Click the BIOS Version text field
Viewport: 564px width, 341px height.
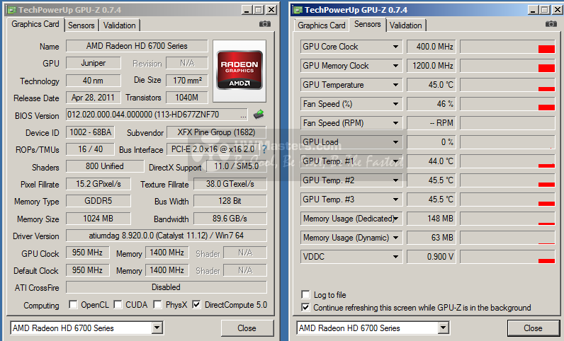[x=156, y=114]
